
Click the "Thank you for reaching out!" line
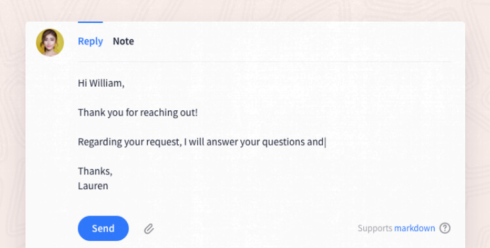point(138,112)
